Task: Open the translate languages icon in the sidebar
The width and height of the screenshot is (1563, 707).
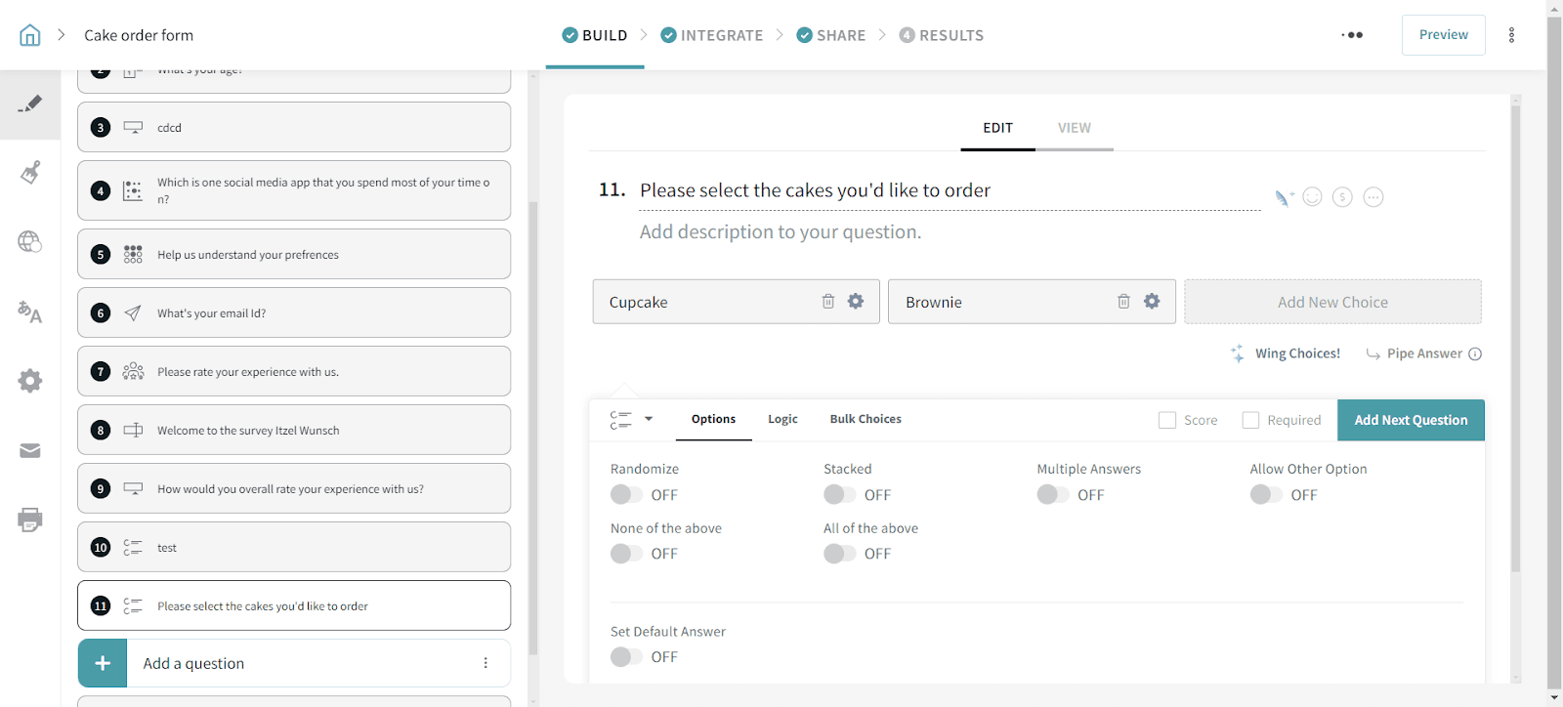Action: coord(30,312)
